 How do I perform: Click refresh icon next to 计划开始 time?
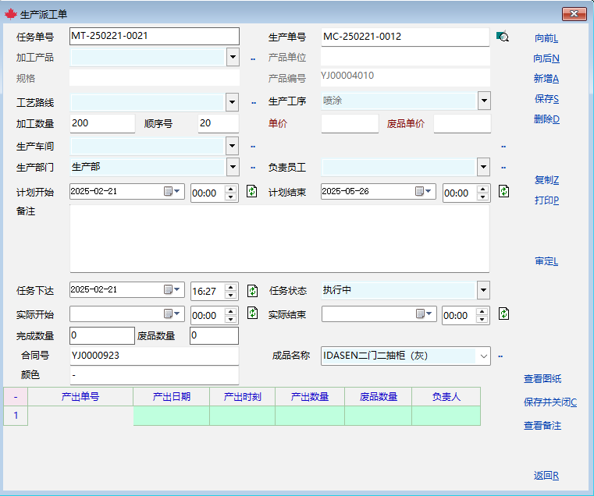252,192
